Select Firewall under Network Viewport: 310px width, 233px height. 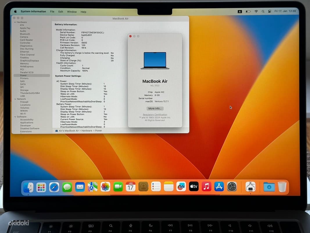coord(24,102)
